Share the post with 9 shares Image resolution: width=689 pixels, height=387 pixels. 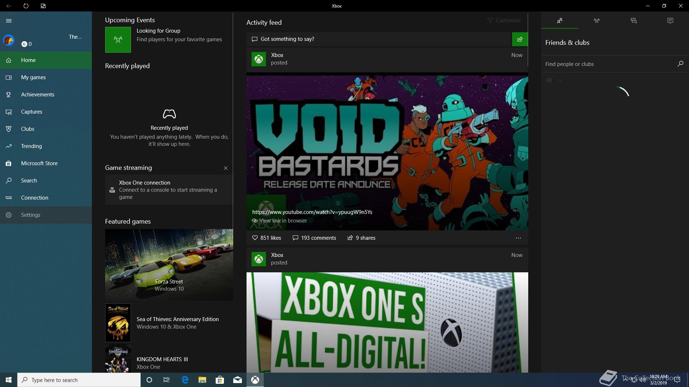pos(361,238)
